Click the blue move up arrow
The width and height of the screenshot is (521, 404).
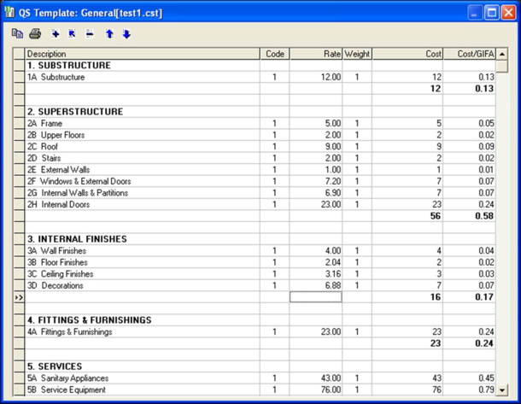[109, 34]
